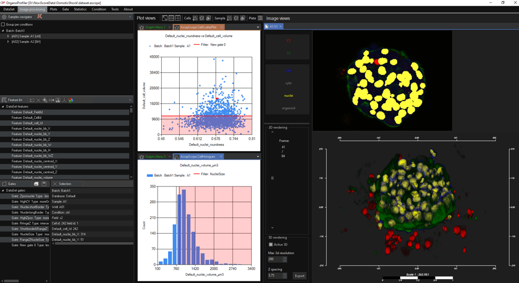Open the Statistics menu
This screenshot has width=519, height=283.
point(80,9)
